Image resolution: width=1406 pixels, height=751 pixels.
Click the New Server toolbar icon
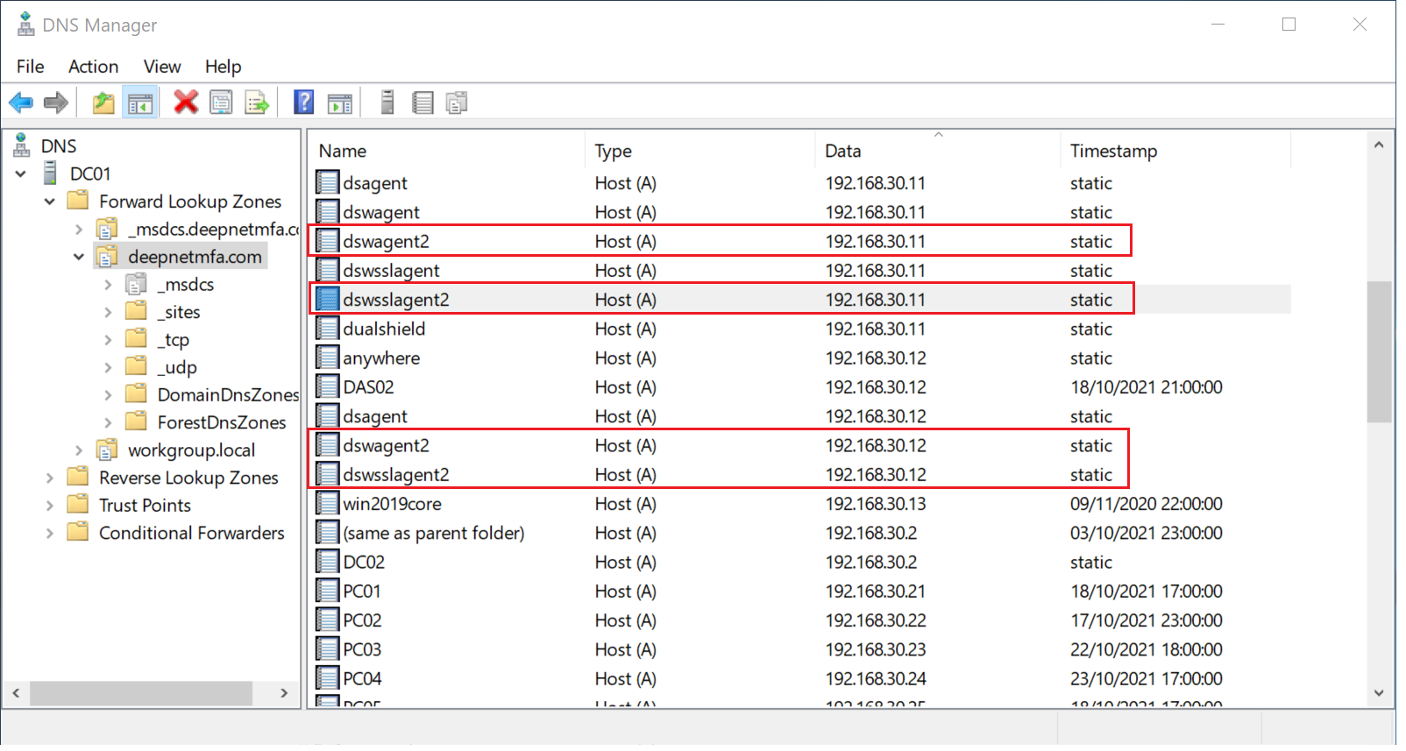387,103
